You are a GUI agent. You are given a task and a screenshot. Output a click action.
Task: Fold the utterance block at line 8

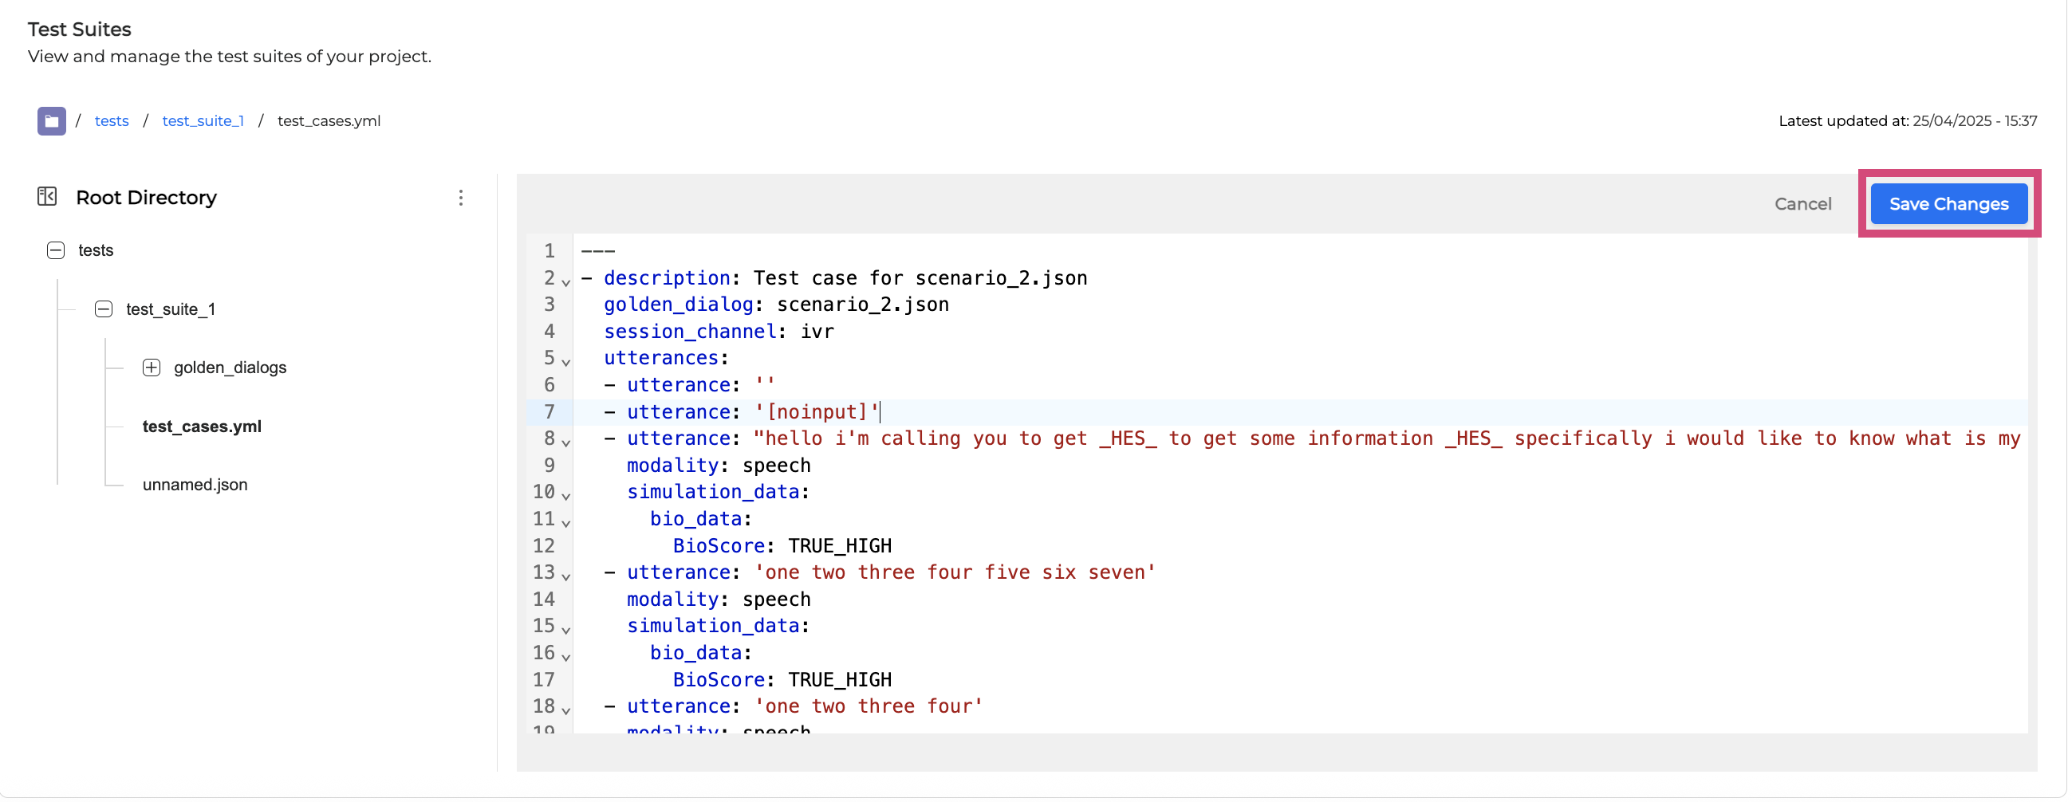point(566,442)
